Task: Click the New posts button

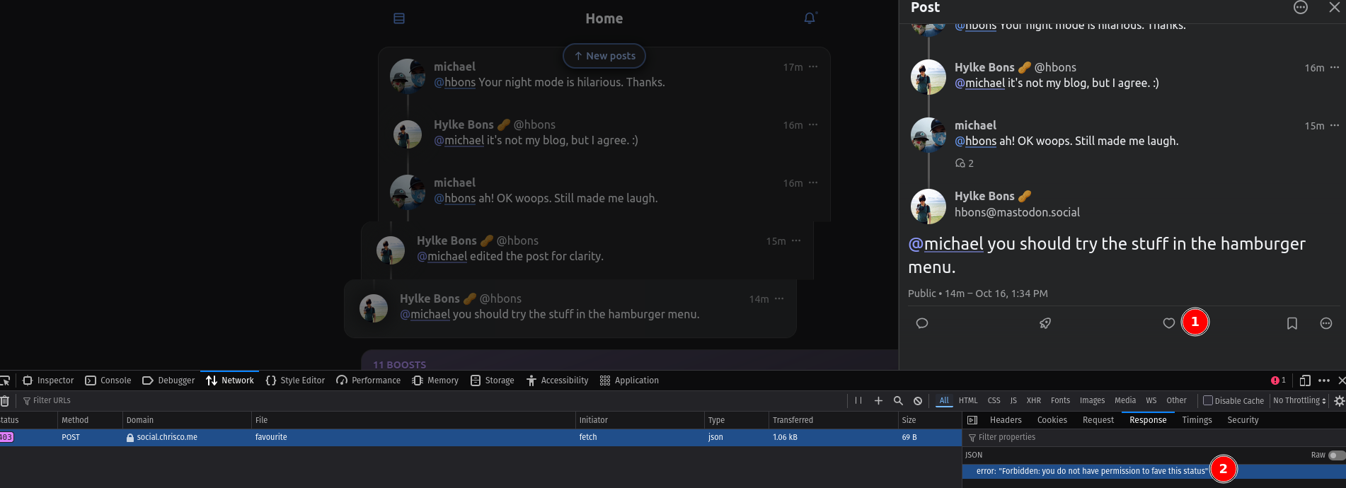Action: click(x=604, y=56)
